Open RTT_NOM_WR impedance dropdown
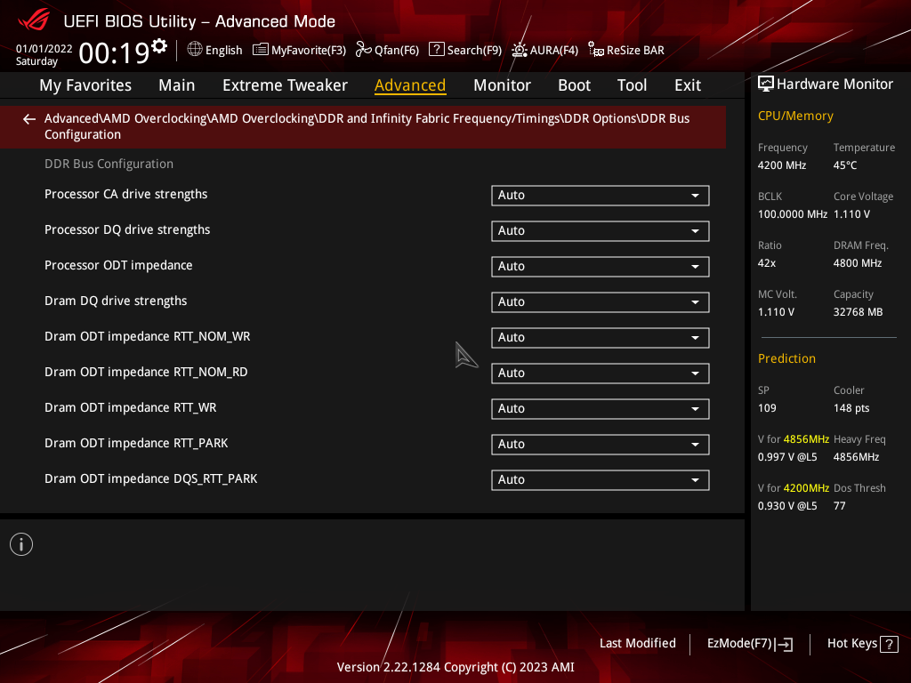 [601, 337]
